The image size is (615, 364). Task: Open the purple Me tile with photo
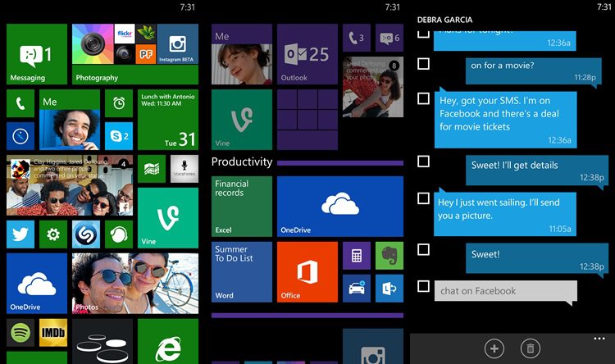[x=242, y=54]
